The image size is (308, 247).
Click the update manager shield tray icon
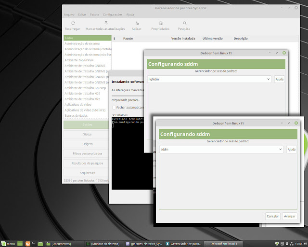pyautogui.click(x=277, y=244)
